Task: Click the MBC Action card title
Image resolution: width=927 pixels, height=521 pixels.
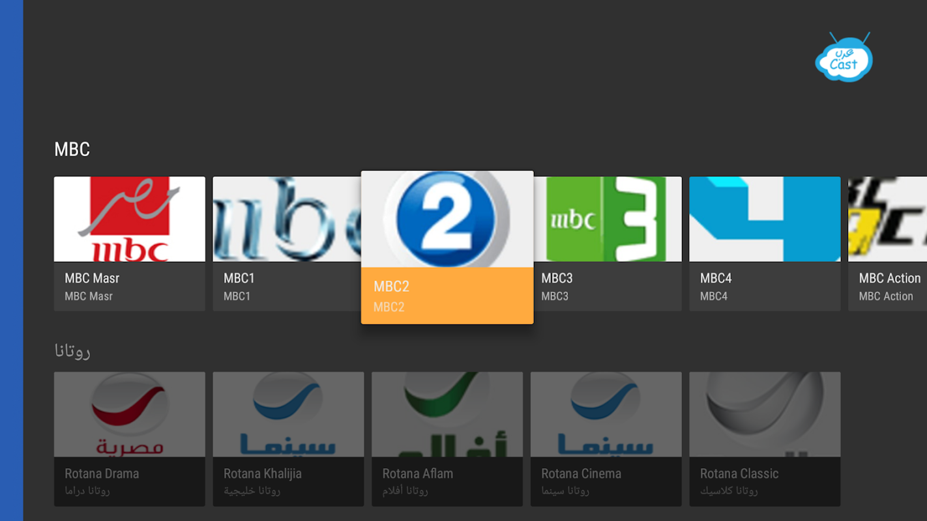Action: click(890, 278)
